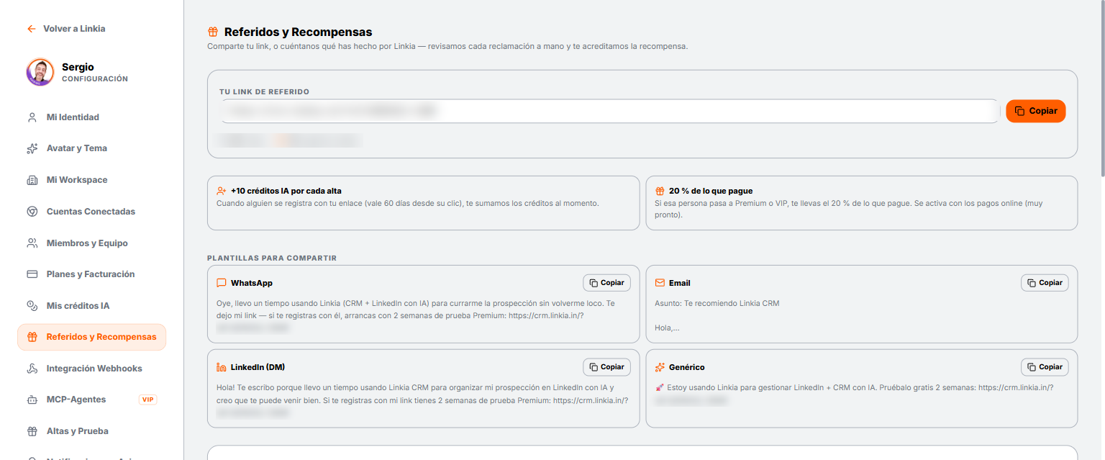The image size is (1105, 460).
Task: Copy the Email template
Action: pos(1045,283)
